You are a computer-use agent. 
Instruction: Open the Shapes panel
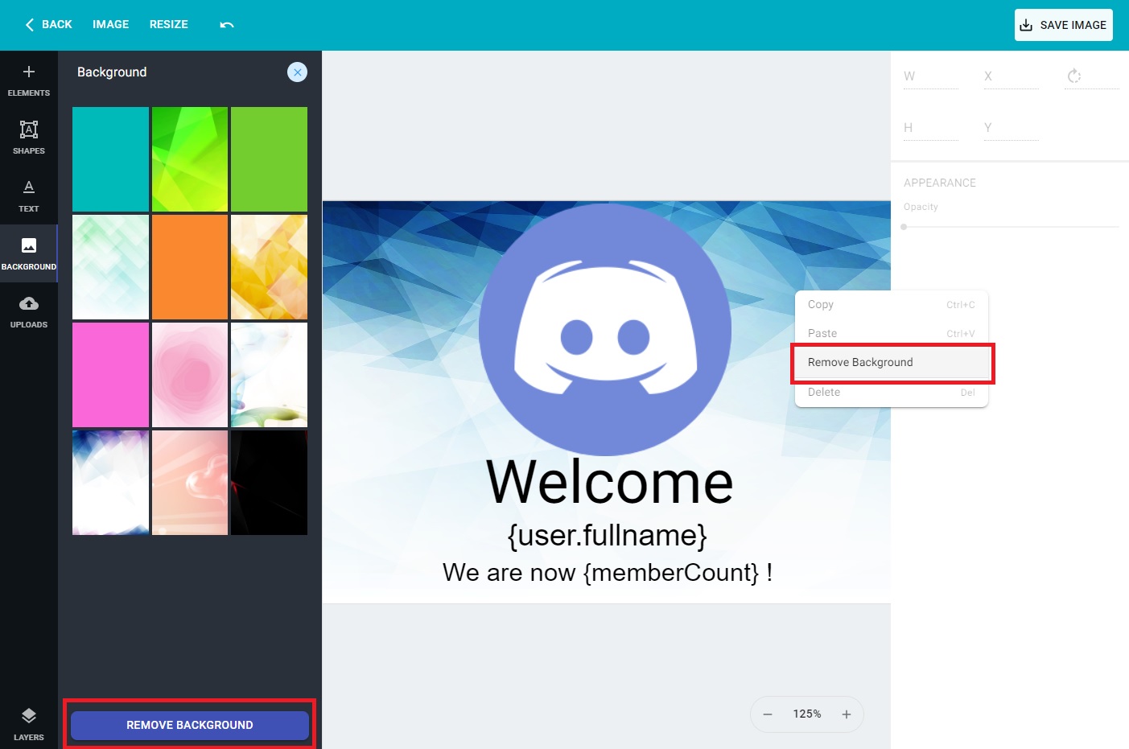(x=29, y=138)
